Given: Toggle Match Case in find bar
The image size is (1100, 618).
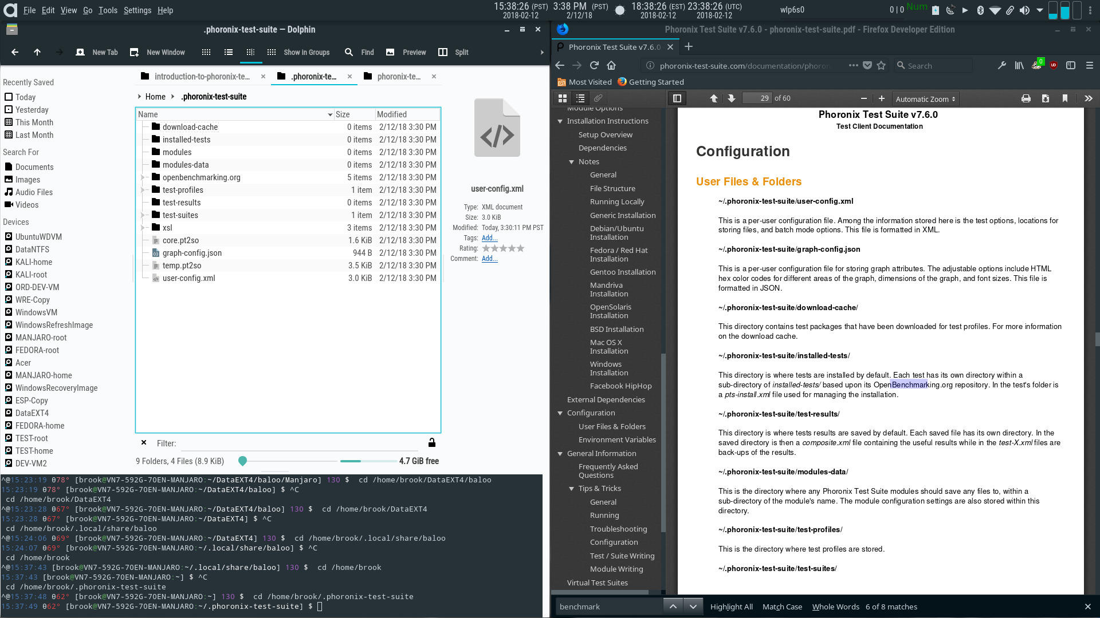Looking at the screenshot, I should coord(782,607).
